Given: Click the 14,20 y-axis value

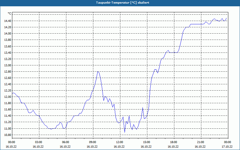Looking at the screenshot, I should [x=8, y=27].
